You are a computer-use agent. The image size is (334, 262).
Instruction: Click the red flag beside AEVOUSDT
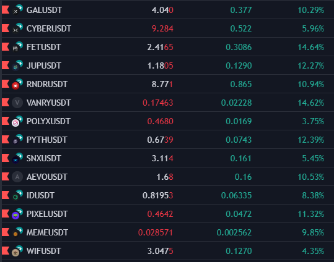pyautogui.click(x=6, y=177)
